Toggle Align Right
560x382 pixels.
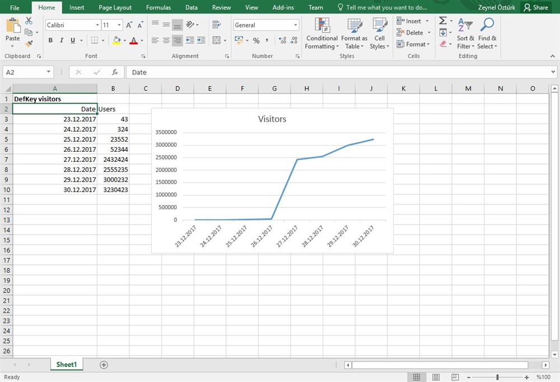[x=178, y=40]
